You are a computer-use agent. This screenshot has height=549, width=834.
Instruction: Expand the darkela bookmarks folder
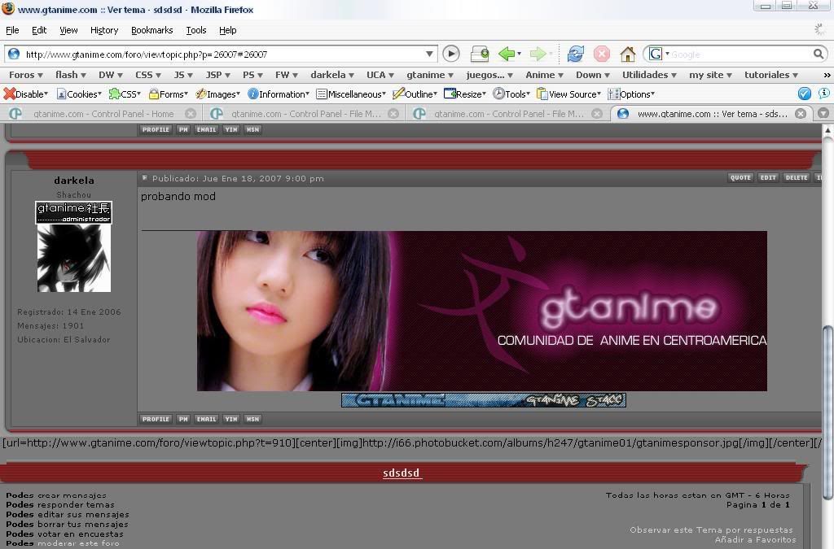[332, 75]
